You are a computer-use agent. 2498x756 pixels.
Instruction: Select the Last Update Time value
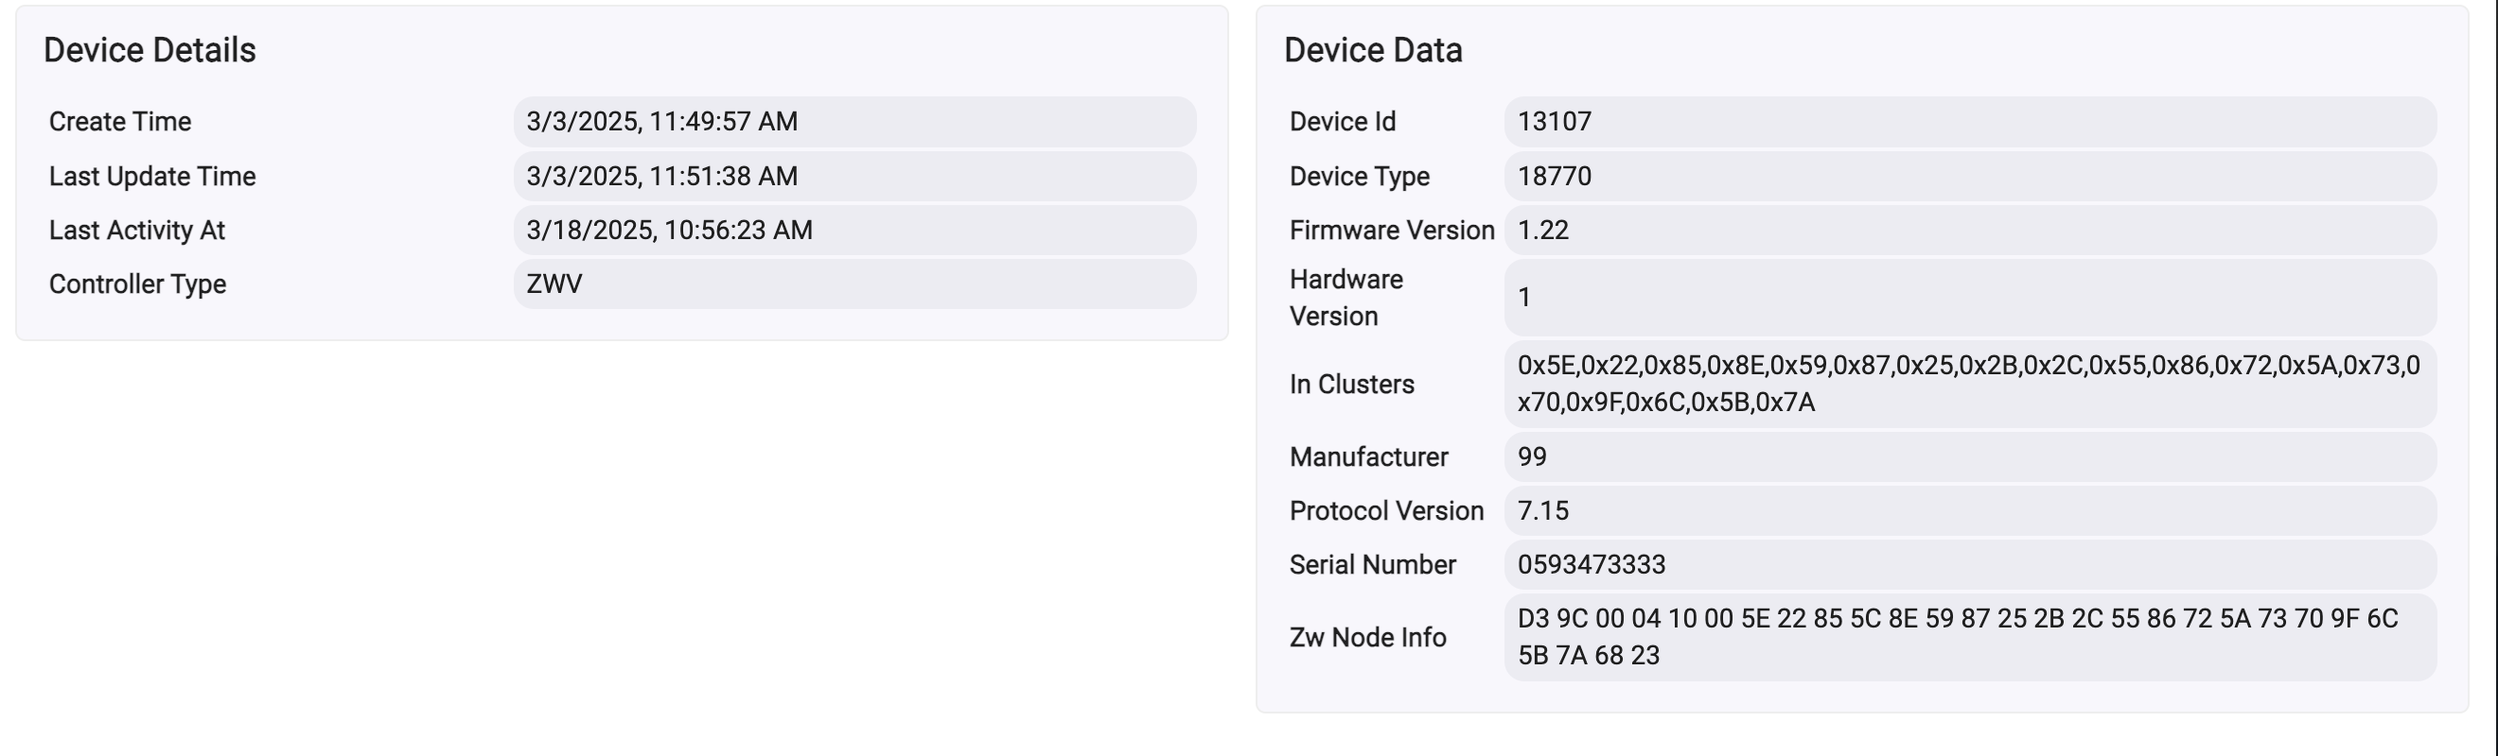[854, 176]
